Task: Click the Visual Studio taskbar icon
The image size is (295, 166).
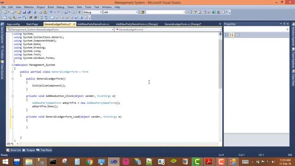Action: point(114,162)
